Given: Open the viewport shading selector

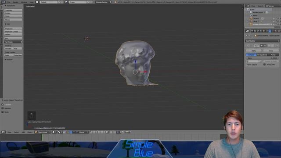Looking at the screenshot, I should (x=54, y=132).
